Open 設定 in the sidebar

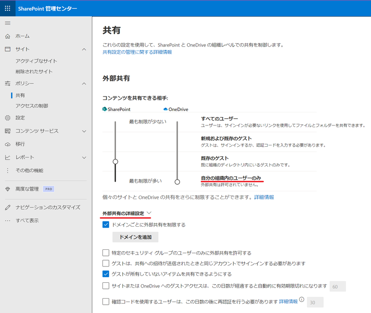click(x=20, y=118)
